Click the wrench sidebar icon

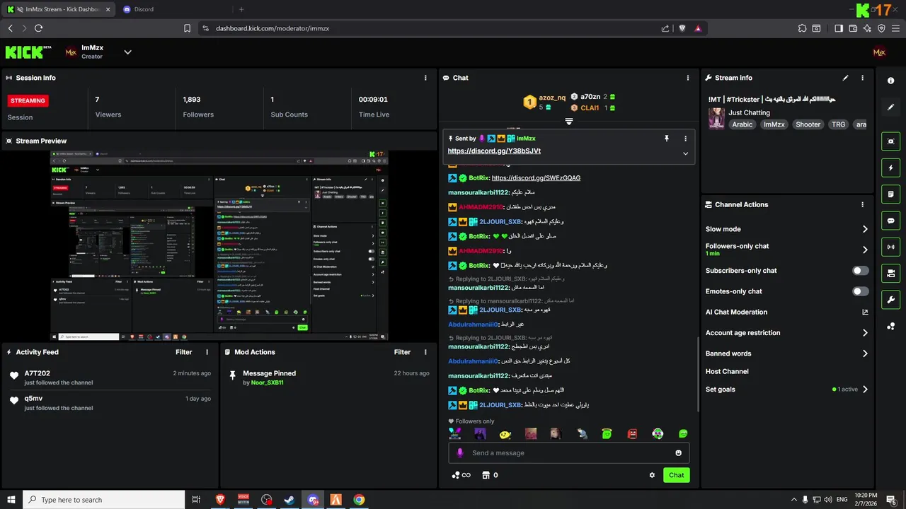point(890,299)
